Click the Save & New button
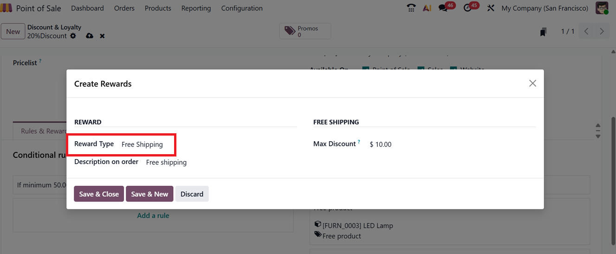616x254 pixels. (x=149, y=194)
